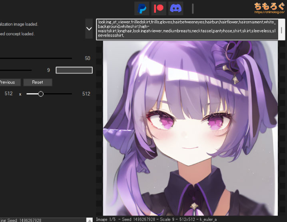Viewport: 287px width, 222px height.
Task: Open the Patreon icon
Action: 159,8
